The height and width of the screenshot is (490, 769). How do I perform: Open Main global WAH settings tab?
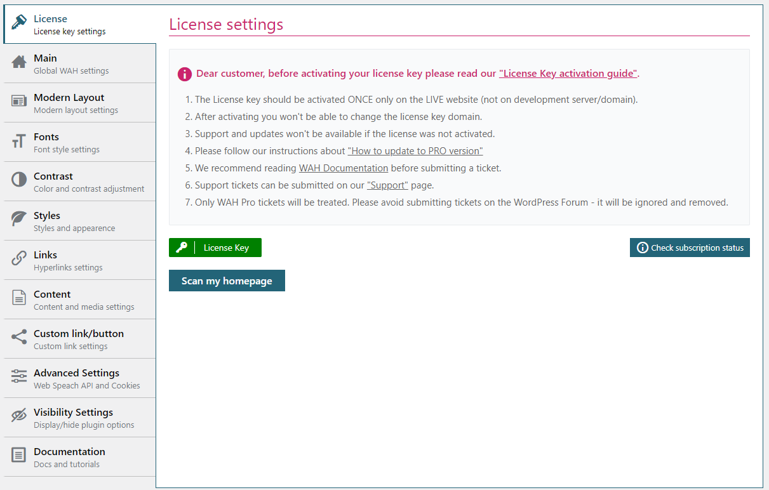70,63
